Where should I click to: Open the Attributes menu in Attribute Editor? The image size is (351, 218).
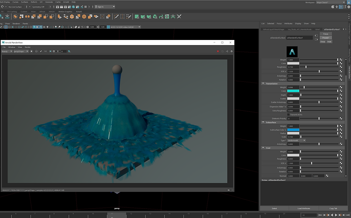(x=288, y=23)
